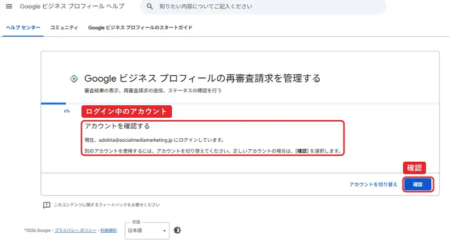
Task: Click Google ビジネス プロフィール ヘルプ title
Action: coord(72,6)
